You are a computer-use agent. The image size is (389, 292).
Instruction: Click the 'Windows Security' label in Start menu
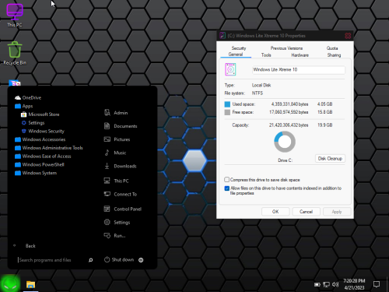(46, 131)
